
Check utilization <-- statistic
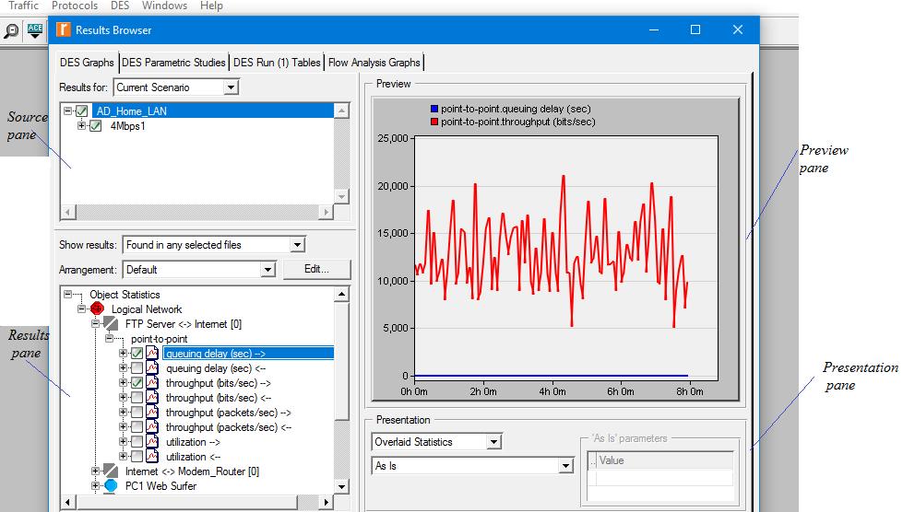(x=137, y=457)
